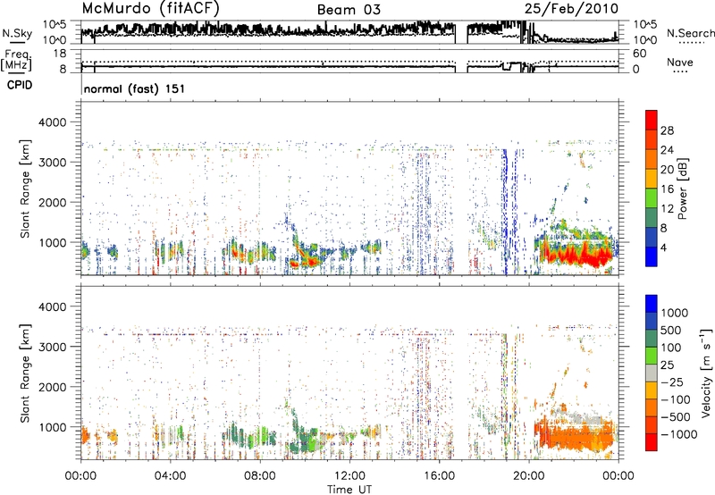Click the CPID label
This screenshot has width=715, height=495.
20,85
